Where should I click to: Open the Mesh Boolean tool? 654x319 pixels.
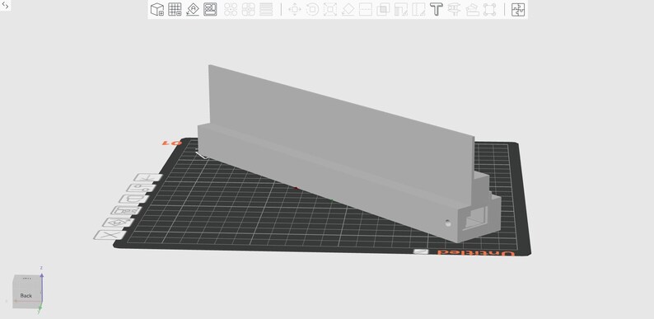383,9
